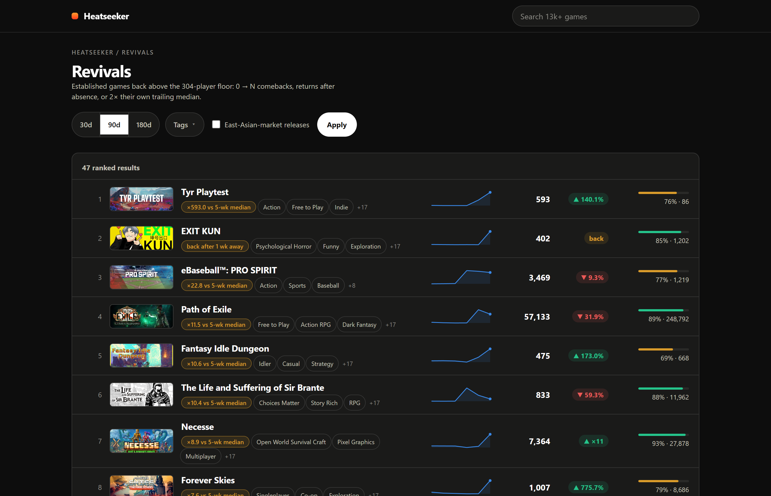Screen dimensions: 771x496
Task: Open the Path of Exile title
Action: tap(206, 309)
